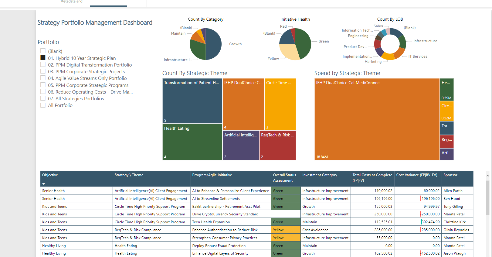
Task: Click sponsor Jason Waugh cell
Action: tap(457, 253)
